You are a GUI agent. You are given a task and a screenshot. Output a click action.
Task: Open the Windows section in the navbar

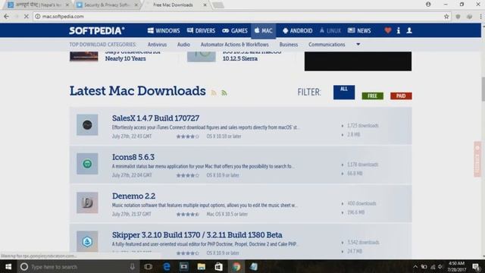[164, 30]
